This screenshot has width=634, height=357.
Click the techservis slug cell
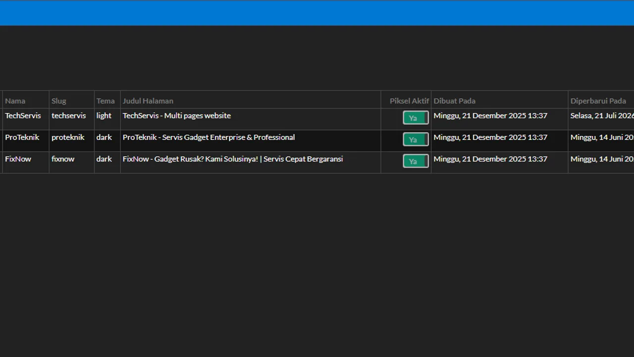pyautogui.click(x=72, y=119)
